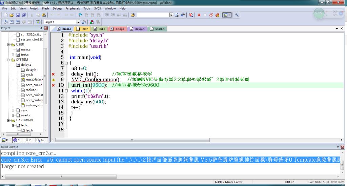Translate current file toolbar icon
This screenshot has width=347, height=186.
[6, 22]
